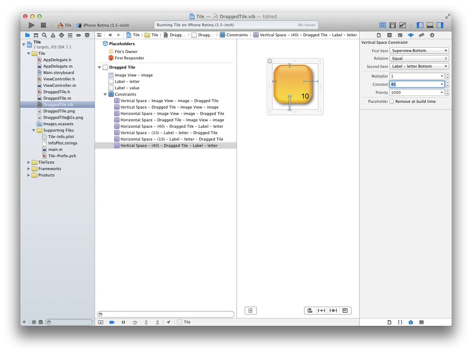Hide the document outline

[250, 311]
